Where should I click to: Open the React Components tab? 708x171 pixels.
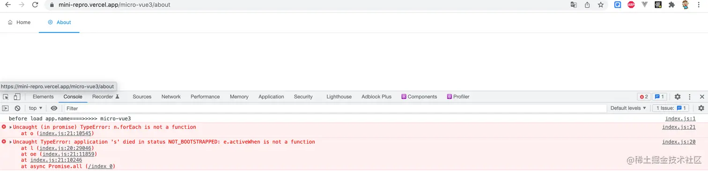point(419,97)
